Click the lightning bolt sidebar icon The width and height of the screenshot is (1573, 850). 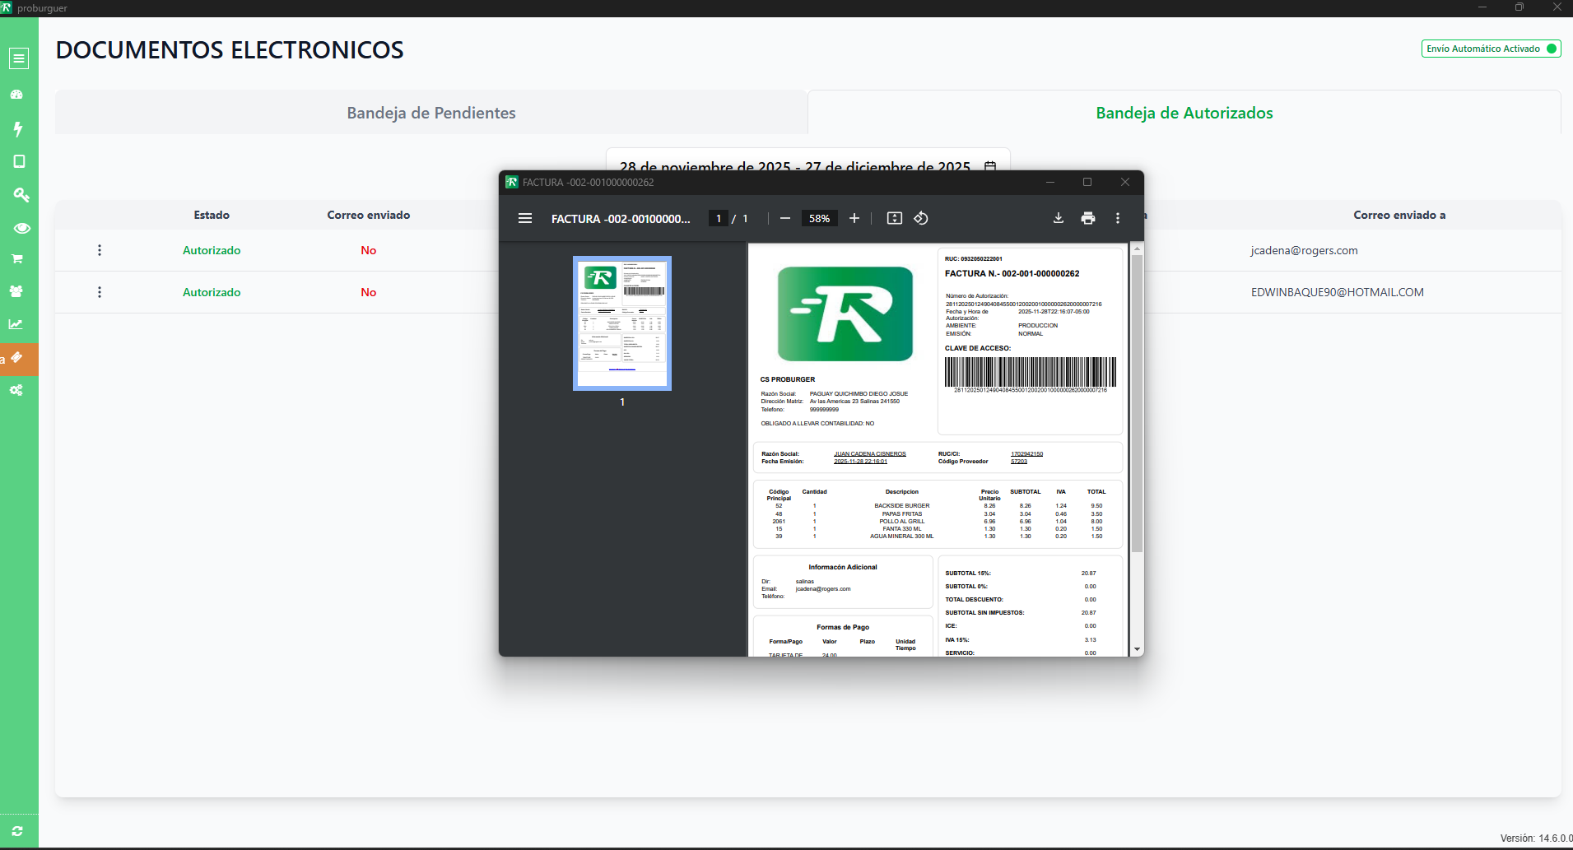[18, 128]
